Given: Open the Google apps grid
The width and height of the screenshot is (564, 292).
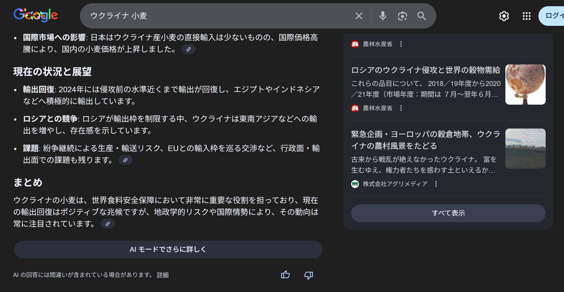Looking at the screenshot, I should point(526,16).
